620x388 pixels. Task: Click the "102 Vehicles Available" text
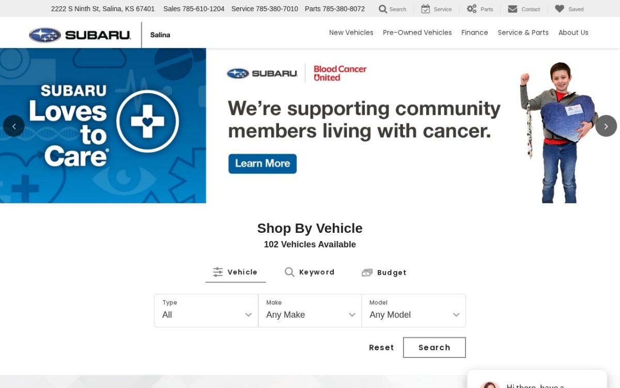pyautogui.click(x=310, y=244)
